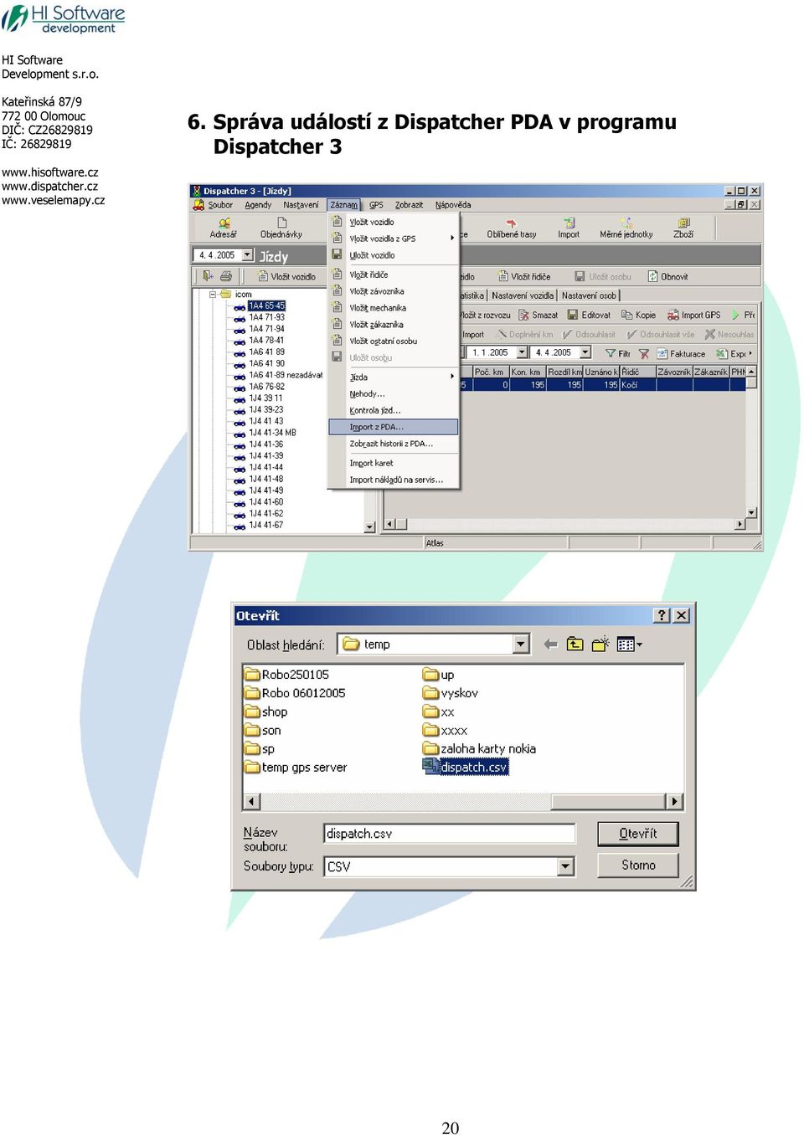
Task: Click Řidič column header in grid
Action: (x=637, y=372)
